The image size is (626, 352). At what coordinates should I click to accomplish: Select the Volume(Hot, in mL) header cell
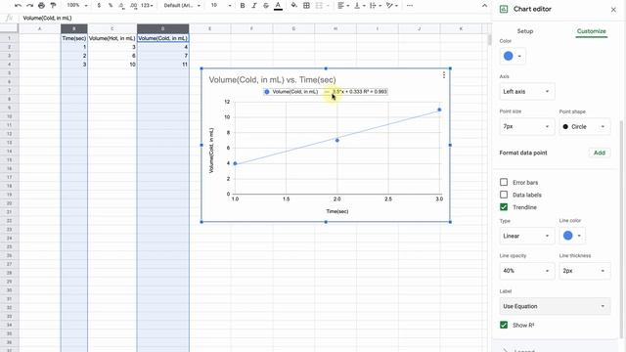[112, 38]
